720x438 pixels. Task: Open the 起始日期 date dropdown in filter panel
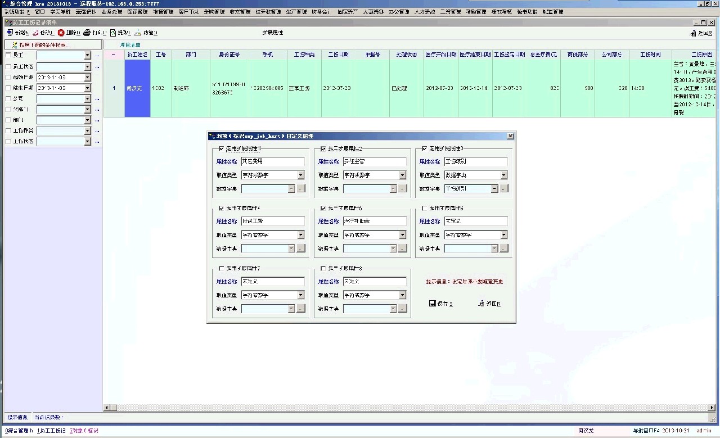[87, 77]
